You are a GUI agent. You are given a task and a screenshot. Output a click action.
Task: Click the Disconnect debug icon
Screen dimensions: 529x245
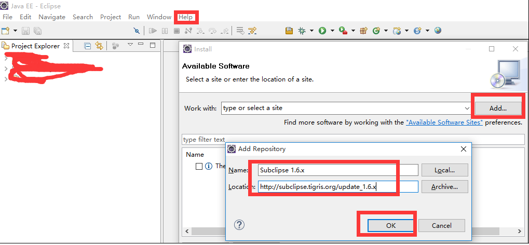(188, 31)
